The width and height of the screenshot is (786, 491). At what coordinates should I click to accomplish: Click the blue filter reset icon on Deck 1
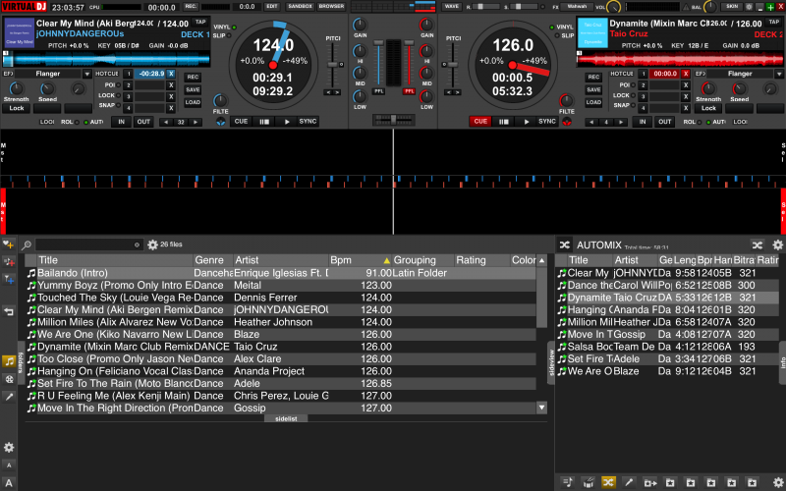click(220, 122)
